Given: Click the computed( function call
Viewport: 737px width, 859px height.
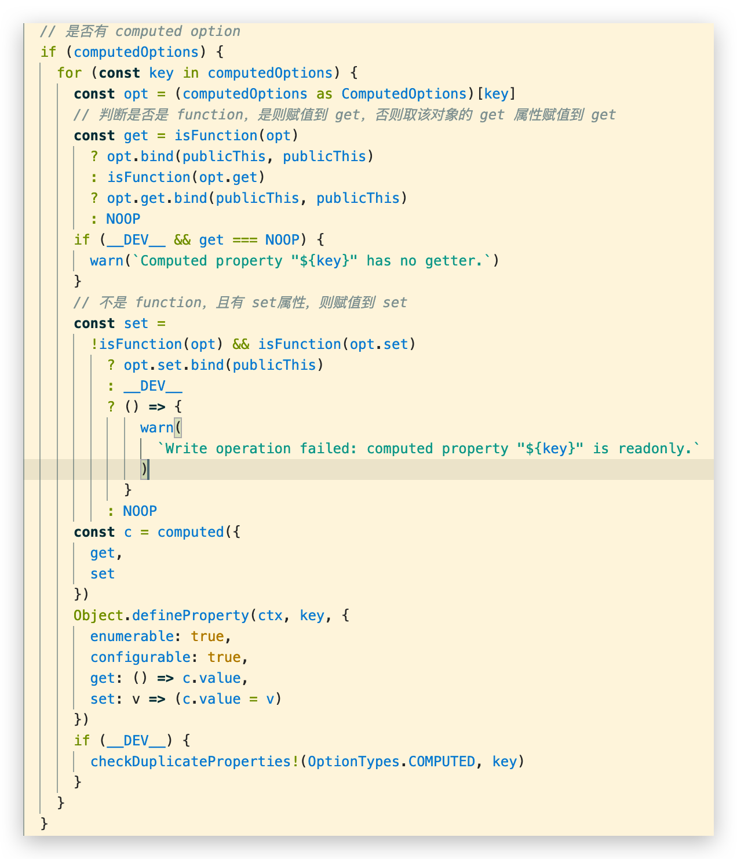Looking at the screenshot, I should point(191,532).
